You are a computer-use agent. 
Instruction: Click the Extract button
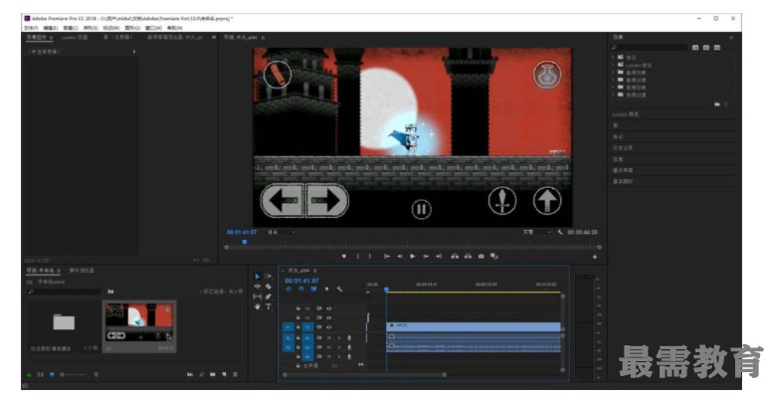(468, 256)
